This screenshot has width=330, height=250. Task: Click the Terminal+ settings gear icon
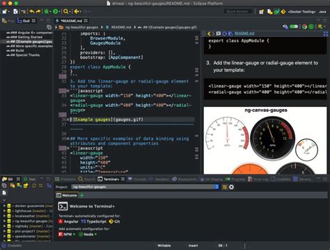pyautogui.click(x=231, y=187)
